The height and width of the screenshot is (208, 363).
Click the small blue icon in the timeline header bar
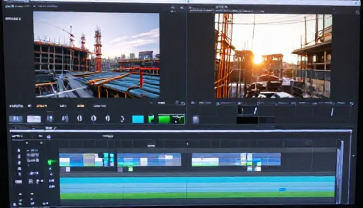49,137
